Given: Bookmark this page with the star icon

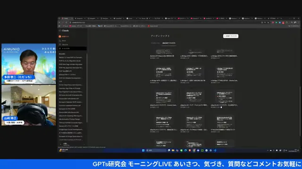Looking at the screenshot, I should [x=268, y=23].
